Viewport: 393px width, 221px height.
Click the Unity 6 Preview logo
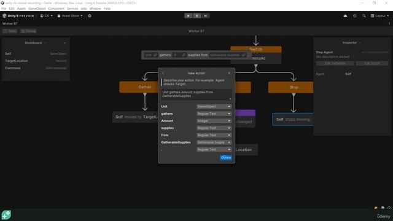(18, 16)
